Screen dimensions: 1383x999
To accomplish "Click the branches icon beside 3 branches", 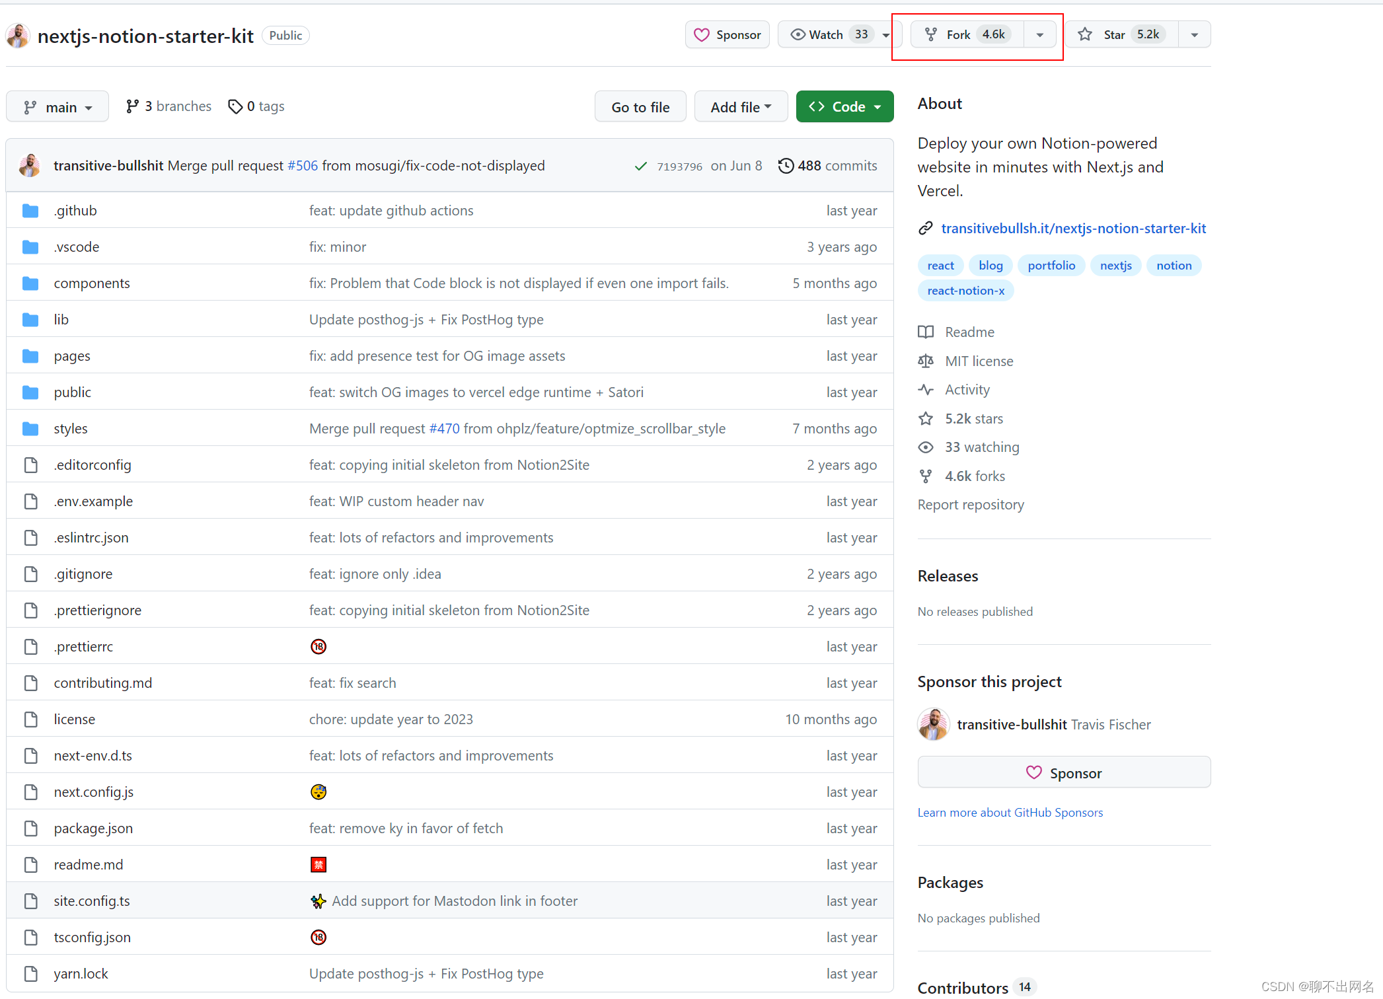I will click(132, 106).
